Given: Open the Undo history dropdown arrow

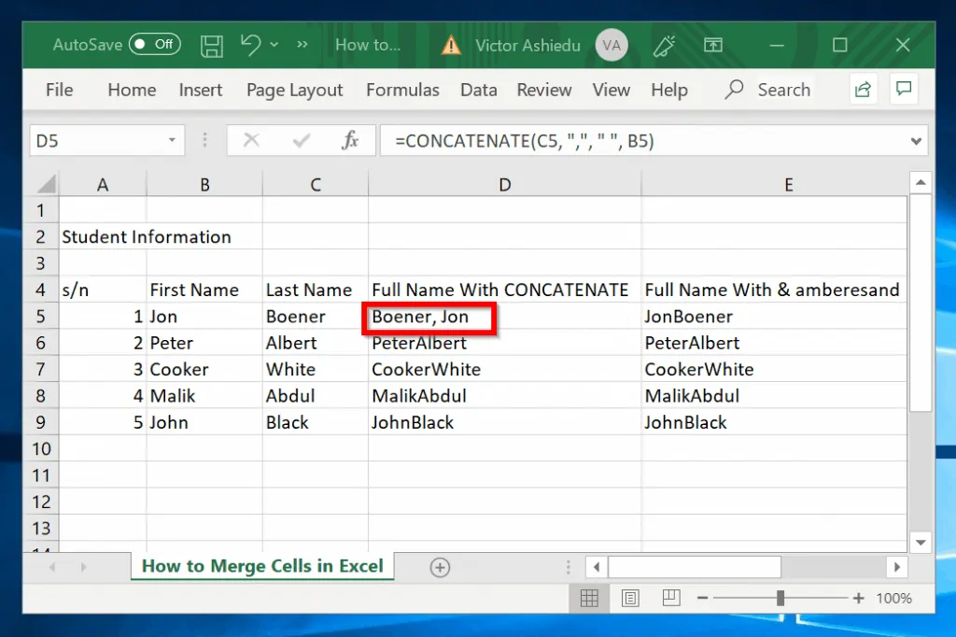Looking at the screenshot, I should click(274, 45).
